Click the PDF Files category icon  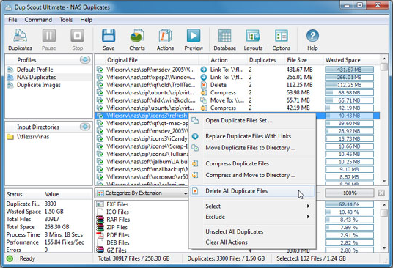100,235
